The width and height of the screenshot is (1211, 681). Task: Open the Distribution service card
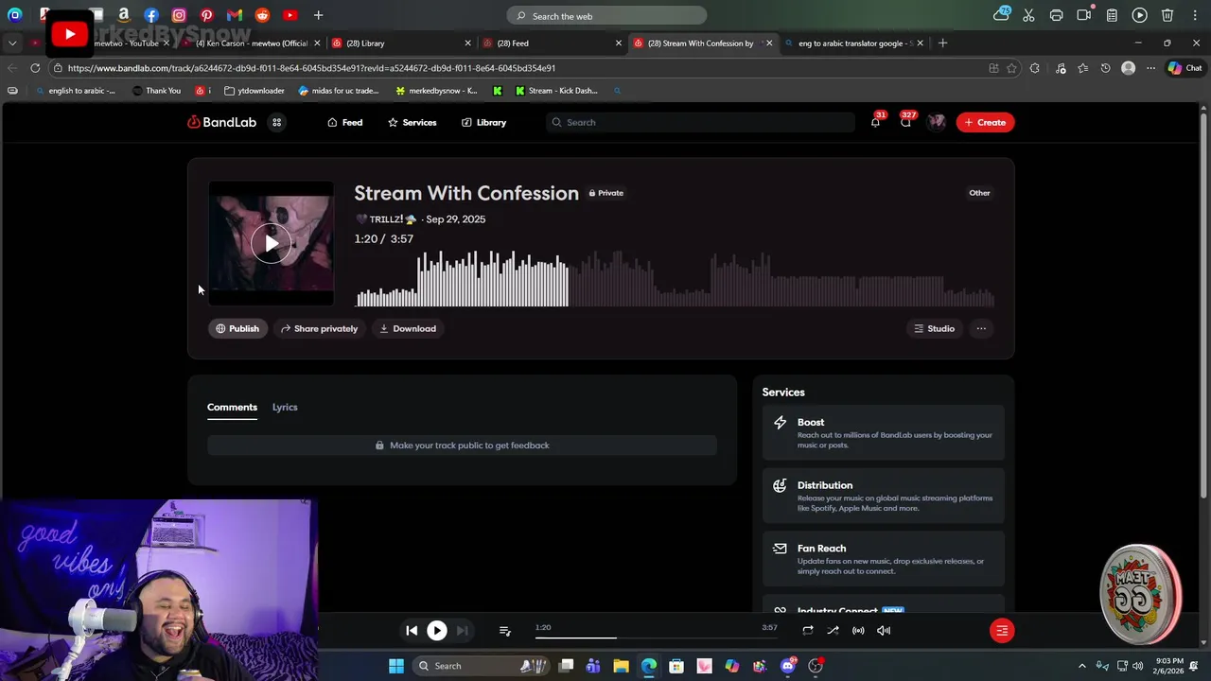pos(883,496)
